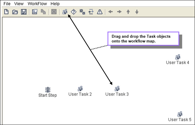Open the WorkFlow menu
This screenshot has height=125, width=195.
[x=37, y=4]
